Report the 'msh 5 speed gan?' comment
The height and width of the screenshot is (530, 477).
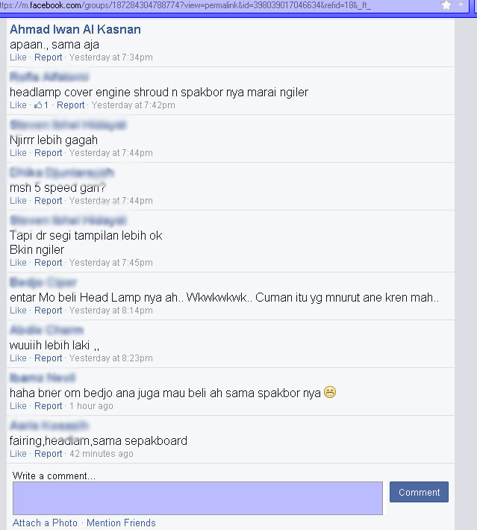pyautogui.click(x=49, y=201)
